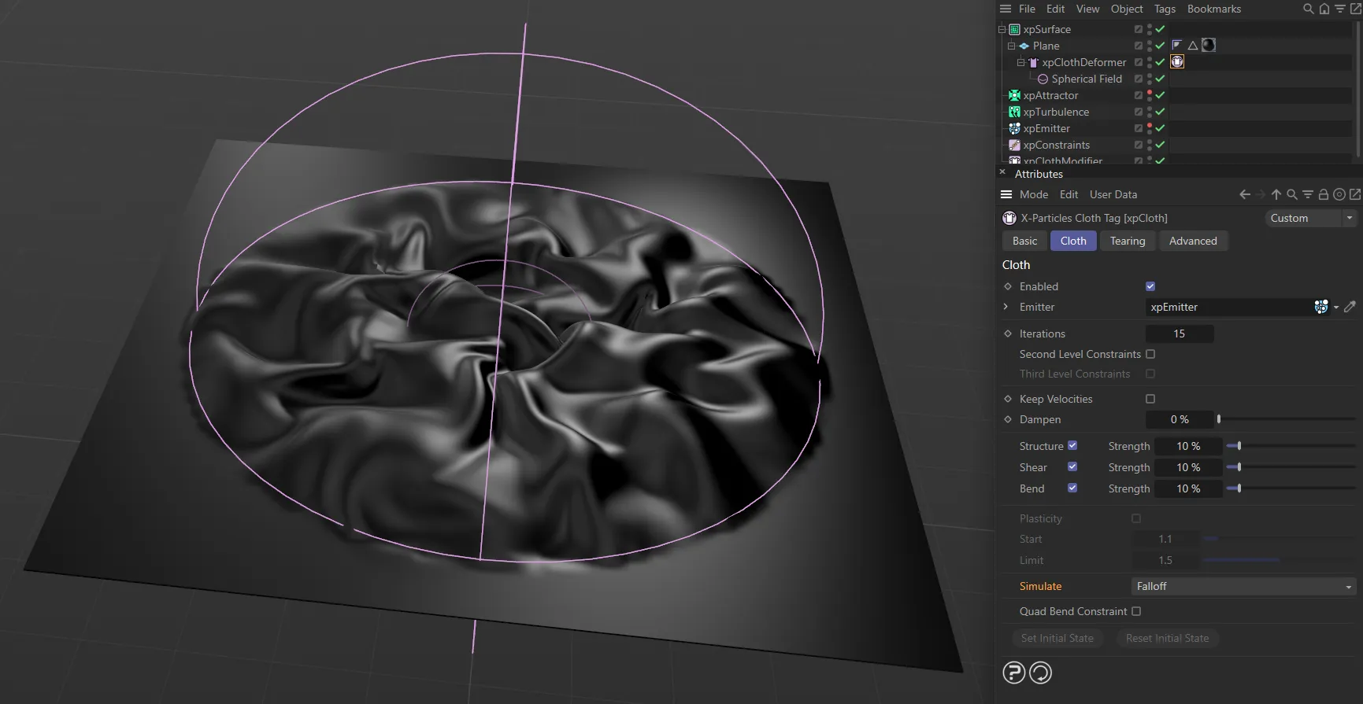Toggle xpEmitter green enable checkmark
Screen dimensions: 1363x704
(1160, 128)
